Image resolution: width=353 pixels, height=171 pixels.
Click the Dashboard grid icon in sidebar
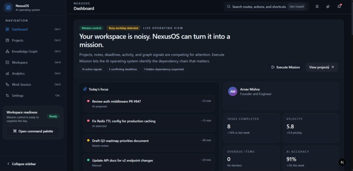coord(7,29)
